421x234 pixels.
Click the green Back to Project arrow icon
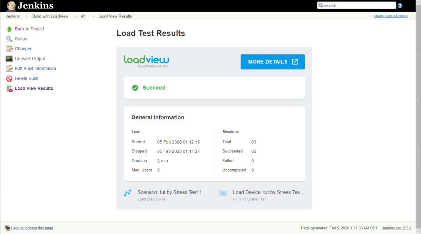pyautogui.click(x=9, y=28)
